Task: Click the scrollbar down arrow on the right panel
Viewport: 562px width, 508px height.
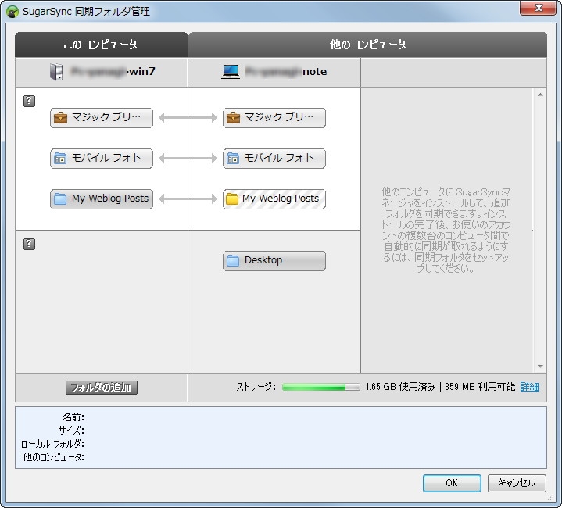Action: click(x=540, y=366)
